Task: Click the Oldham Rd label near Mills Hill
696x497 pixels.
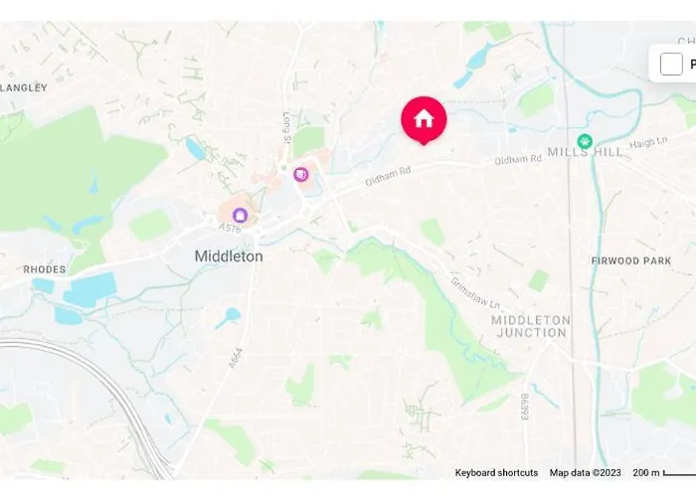Action: (518, 159)
